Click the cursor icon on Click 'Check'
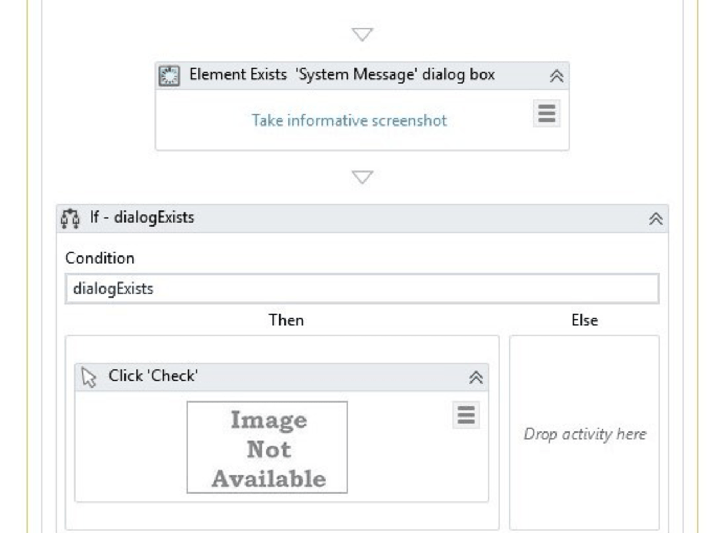 89,377
